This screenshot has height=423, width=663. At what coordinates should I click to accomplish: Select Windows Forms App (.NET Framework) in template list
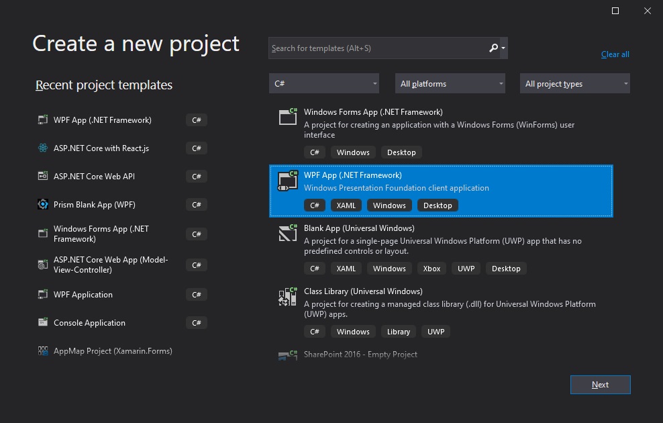pos(441,133)
